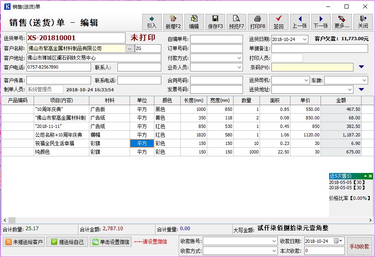Open the 送货日期 date dropdown
Viewport: 375px width, 257px height.
[305, 39]
